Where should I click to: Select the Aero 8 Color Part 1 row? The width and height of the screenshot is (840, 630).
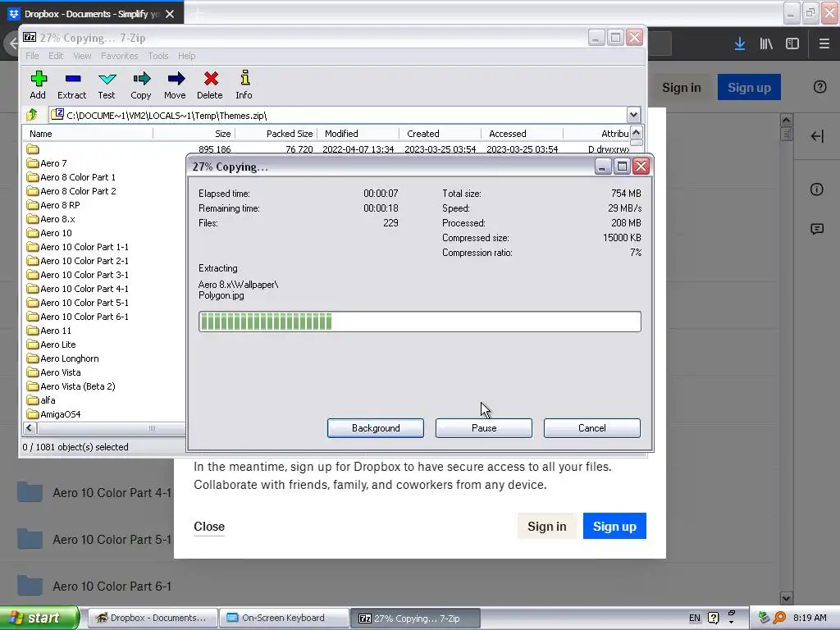click(x=78, y=177)
